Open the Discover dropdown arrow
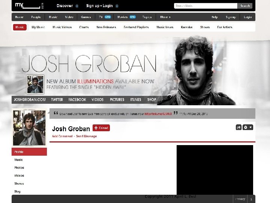 pos(77,6)
